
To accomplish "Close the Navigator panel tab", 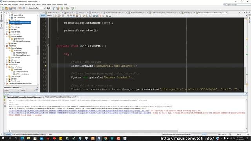I will (x=21, y=88).
